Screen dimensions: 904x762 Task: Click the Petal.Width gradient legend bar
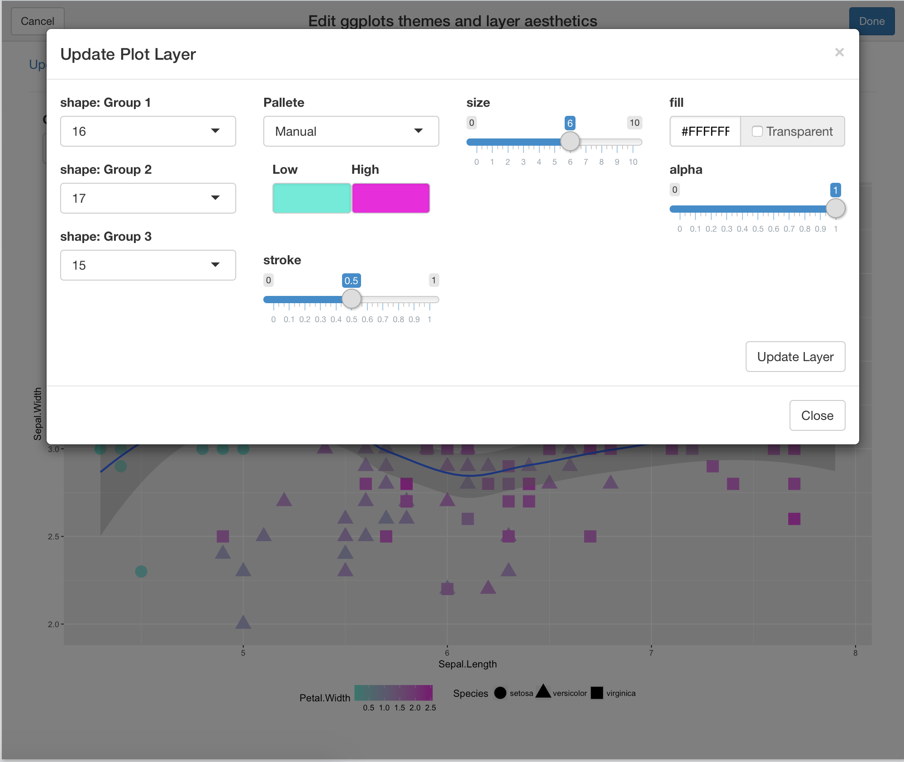tap(393, 693)
